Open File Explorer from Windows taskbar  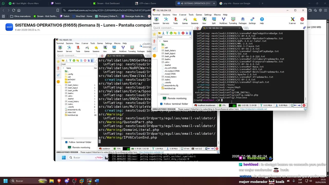(x=52, y=181)
